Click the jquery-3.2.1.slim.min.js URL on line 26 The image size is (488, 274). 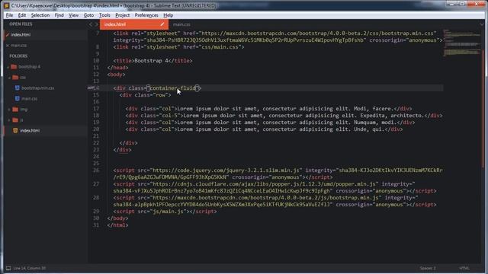coord(226,170)
